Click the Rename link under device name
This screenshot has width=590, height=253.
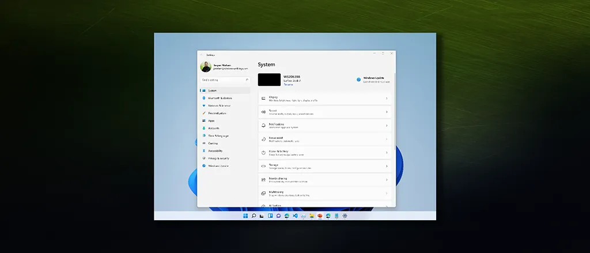(x=288, y=85)
